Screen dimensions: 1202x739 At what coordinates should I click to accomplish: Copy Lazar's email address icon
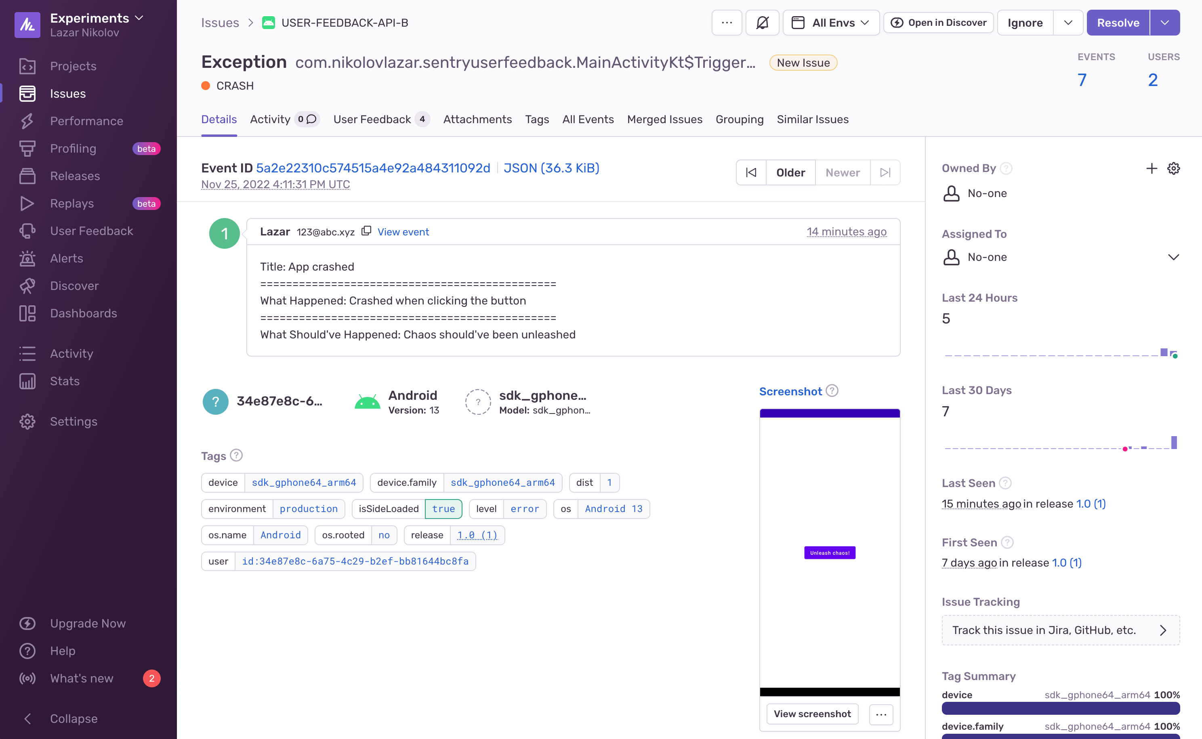pos(366,231)
